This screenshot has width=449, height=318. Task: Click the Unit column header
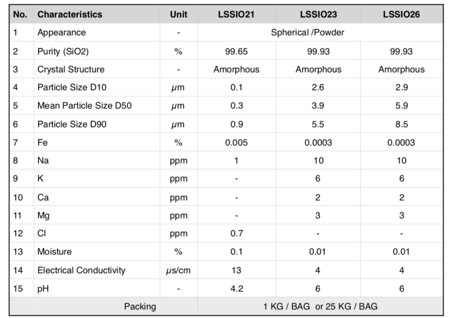point(178,14)
